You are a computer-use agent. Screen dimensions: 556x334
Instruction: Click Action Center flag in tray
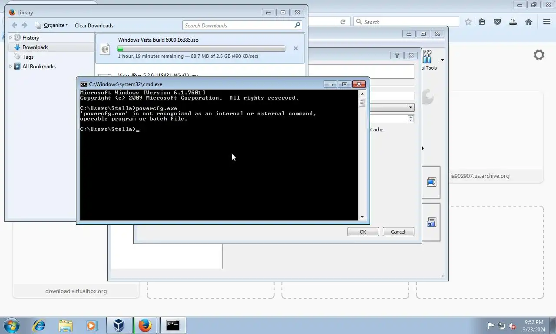coord(491,326)
